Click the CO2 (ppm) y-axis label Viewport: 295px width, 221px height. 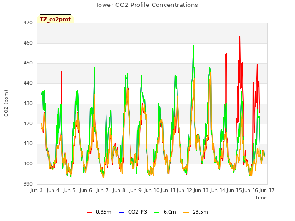tap(6, 103)
